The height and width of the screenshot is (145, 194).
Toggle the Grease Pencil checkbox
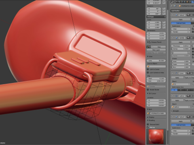[x=150, y=42]
